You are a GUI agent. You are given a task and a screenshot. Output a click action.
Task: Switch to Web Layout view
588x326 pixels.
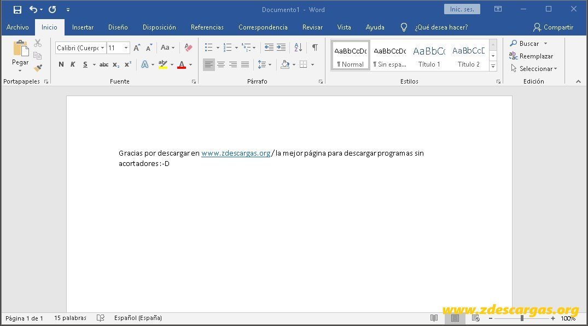475,318
